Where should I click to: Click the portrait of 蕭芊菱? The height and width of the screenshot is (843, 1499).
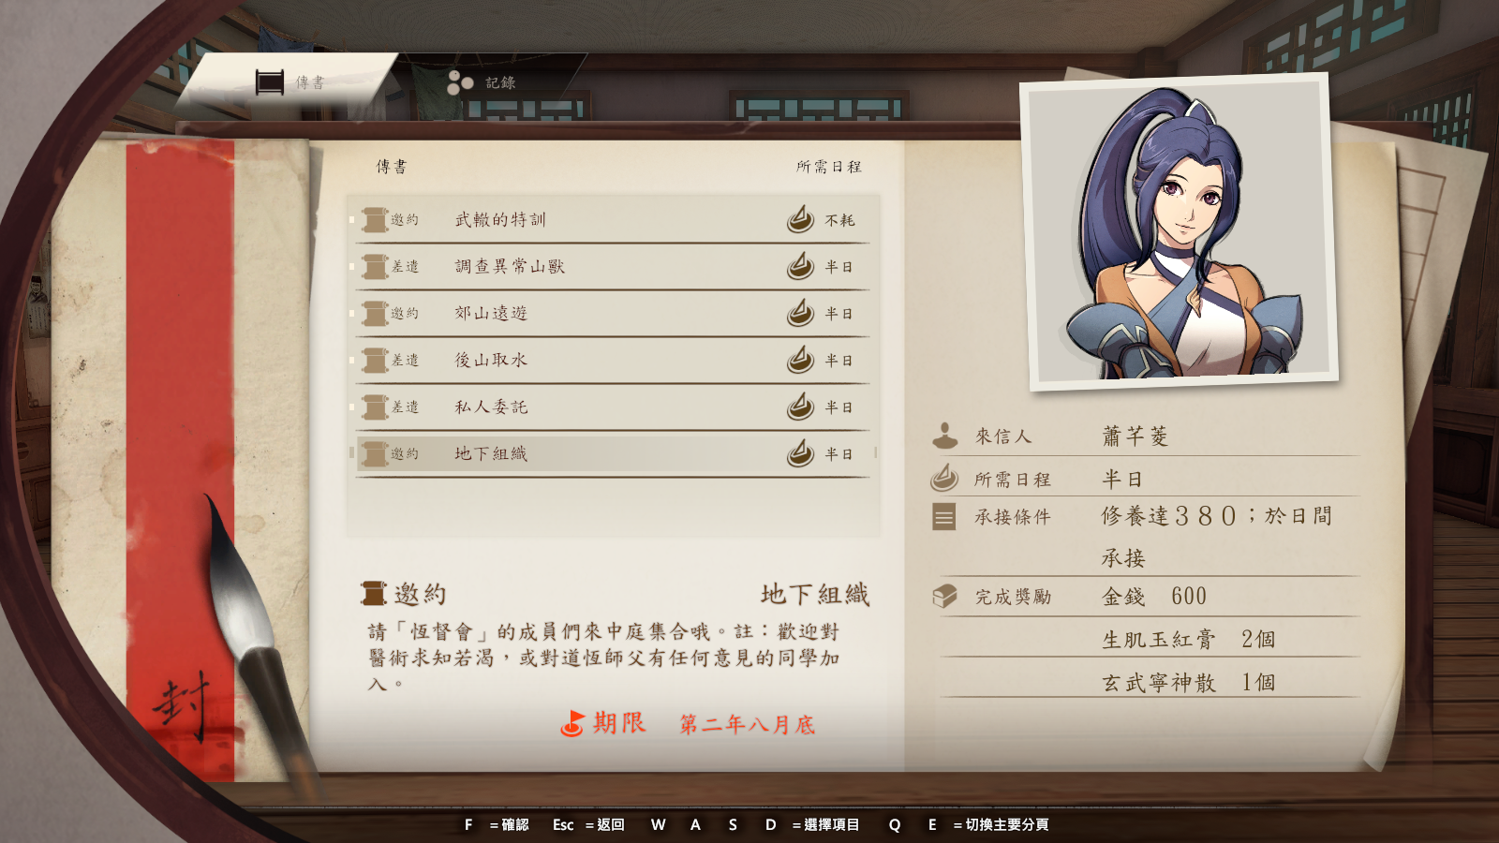[1180, 230]
